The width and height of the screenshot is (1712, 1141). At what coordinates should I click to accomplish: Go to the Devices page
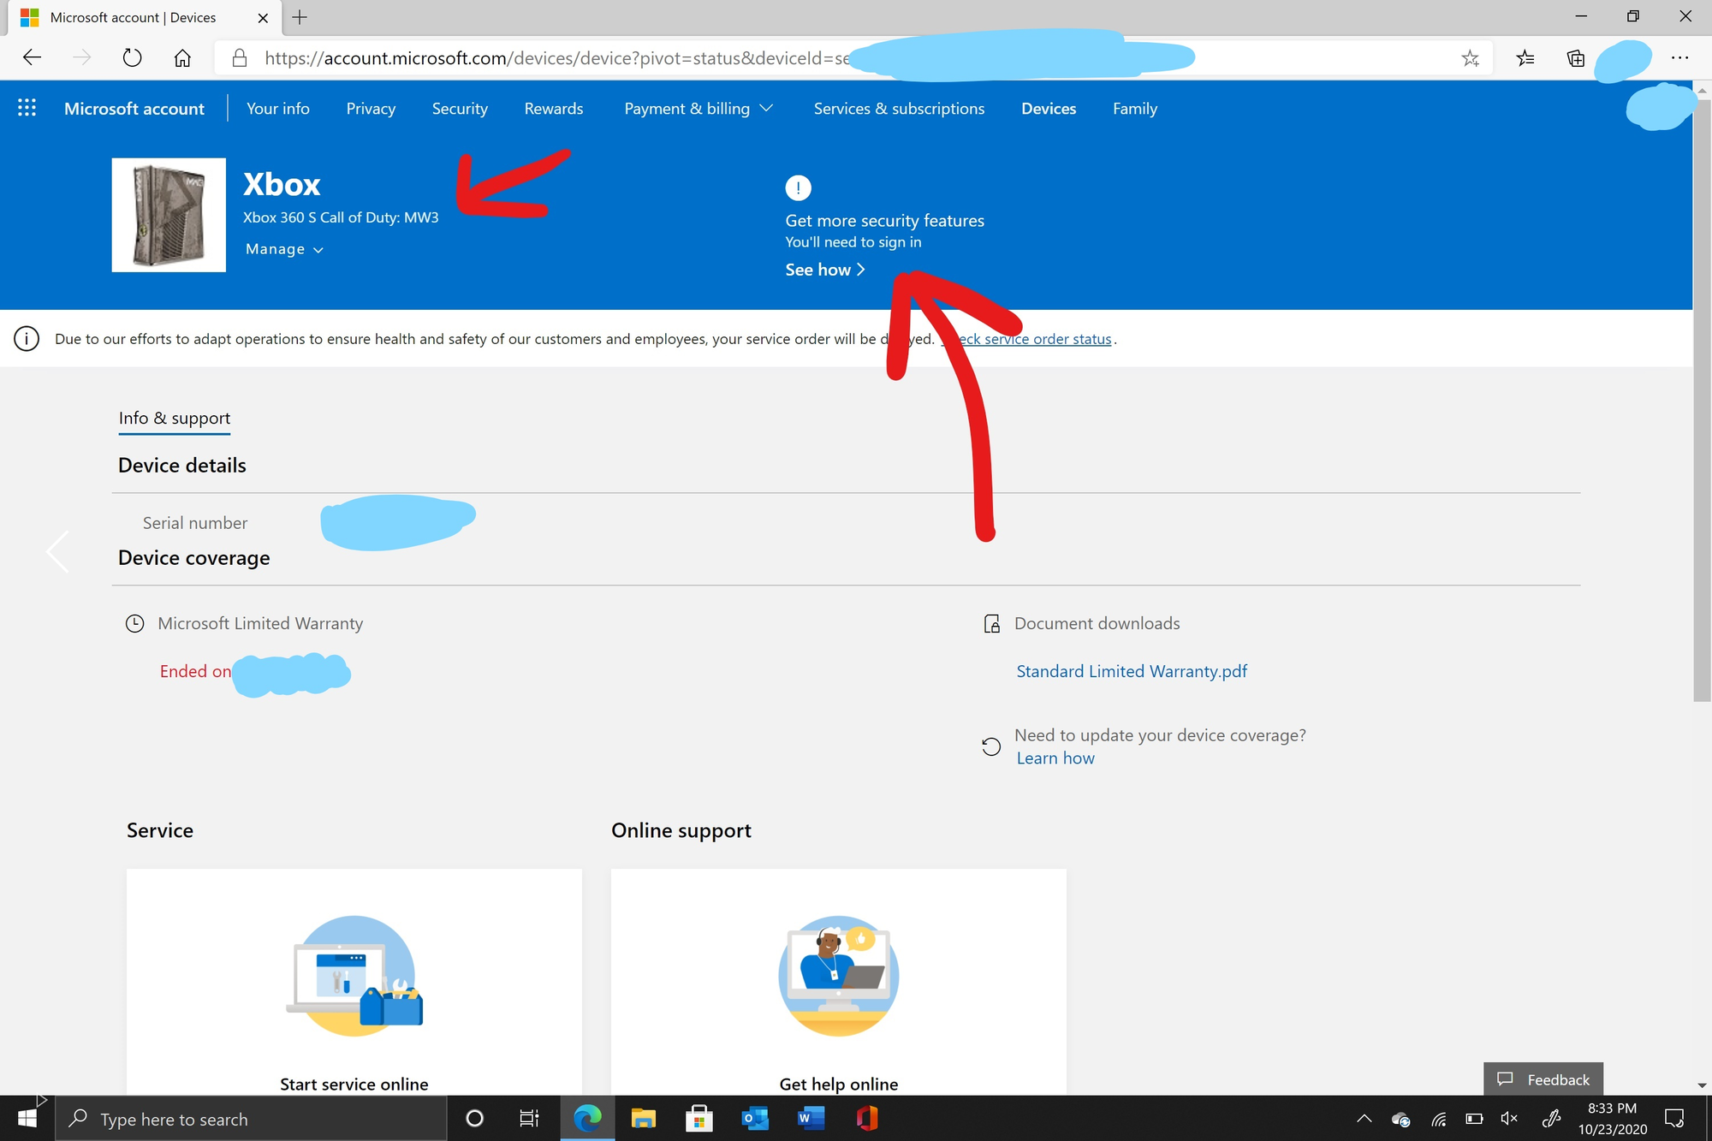coord(1049,109)
